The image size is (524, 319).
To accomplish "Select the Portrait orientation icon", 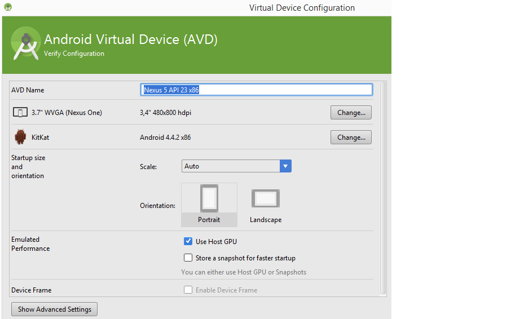I will (x=209, y=198).
